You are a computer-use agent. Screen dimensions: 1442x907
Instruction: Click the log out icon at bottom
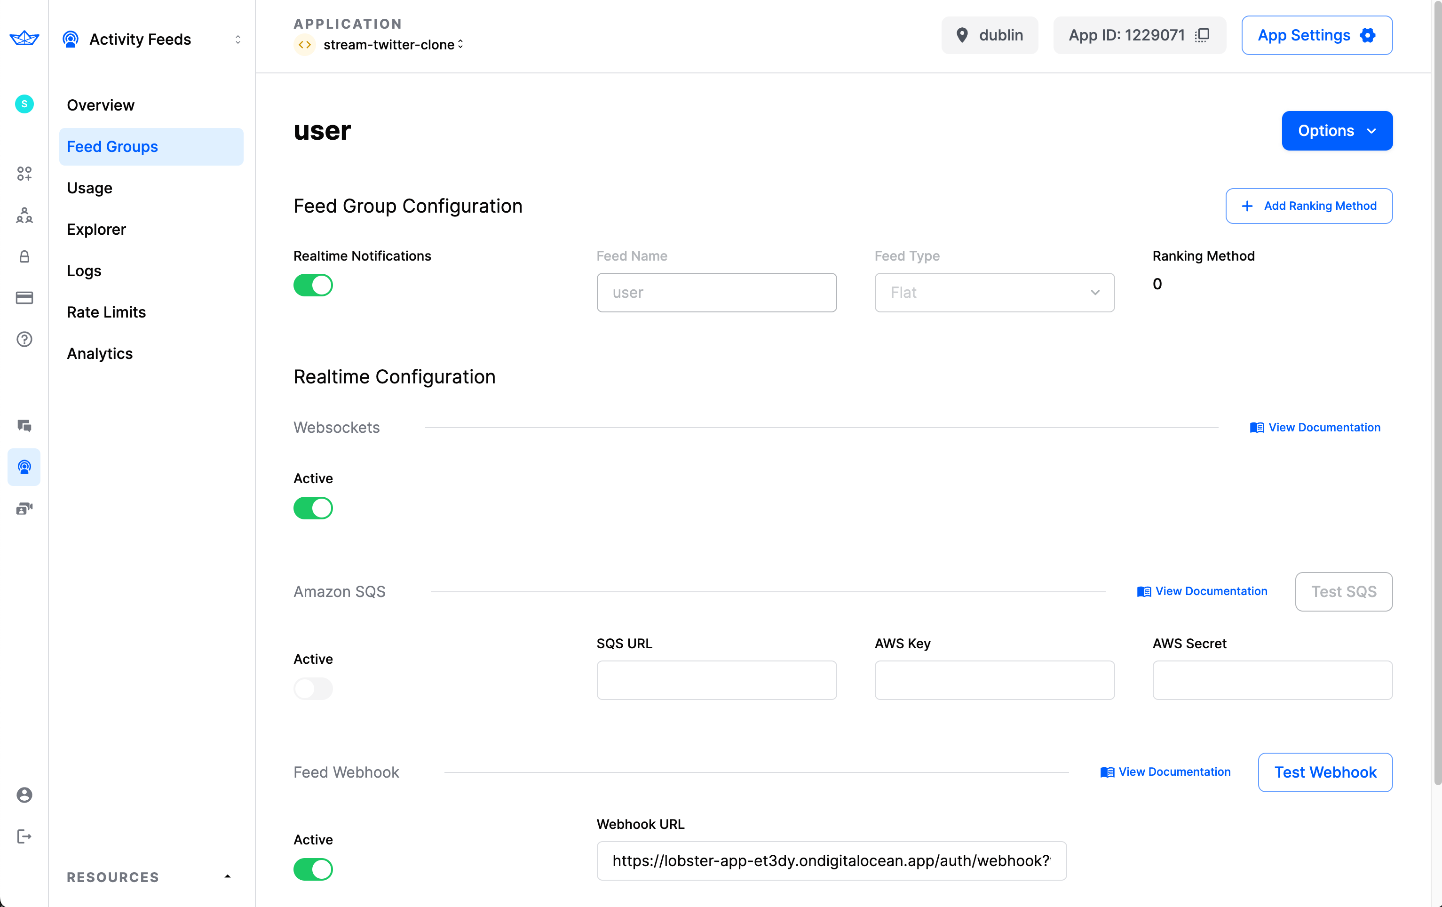[x=24, y=836]
